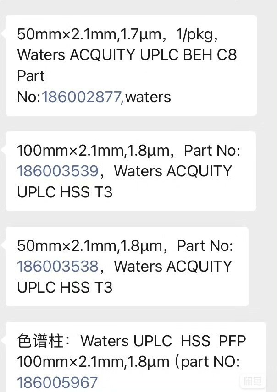Open the 186003539 part number link
The height and width of the screenshot is (392, 277).
coord(57,171)
